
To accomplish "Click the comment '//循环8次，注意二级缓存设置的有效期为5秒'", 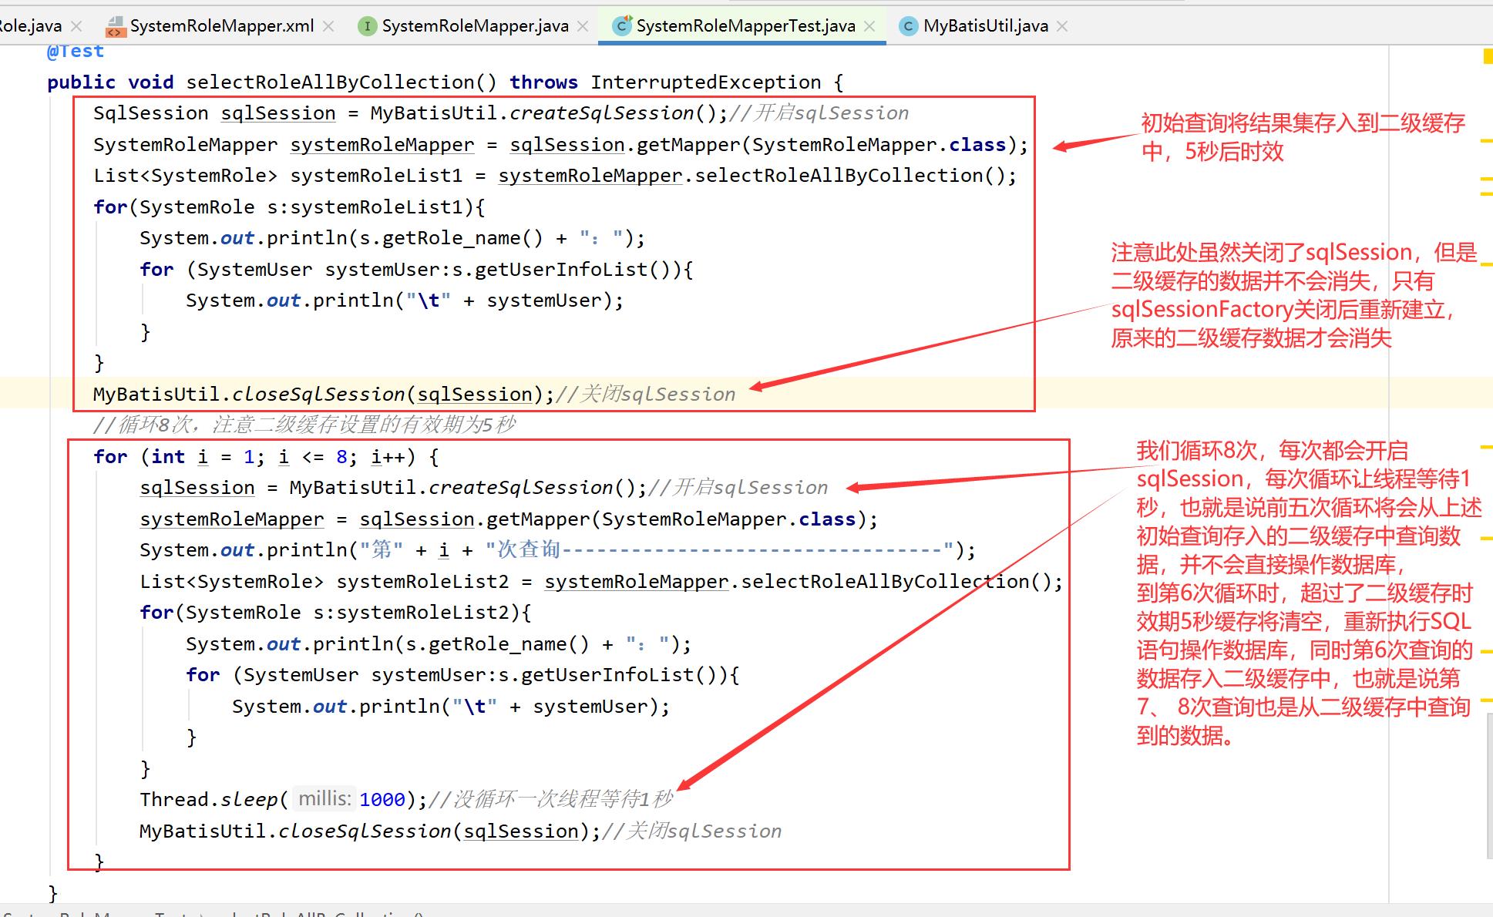I will 304,425.
